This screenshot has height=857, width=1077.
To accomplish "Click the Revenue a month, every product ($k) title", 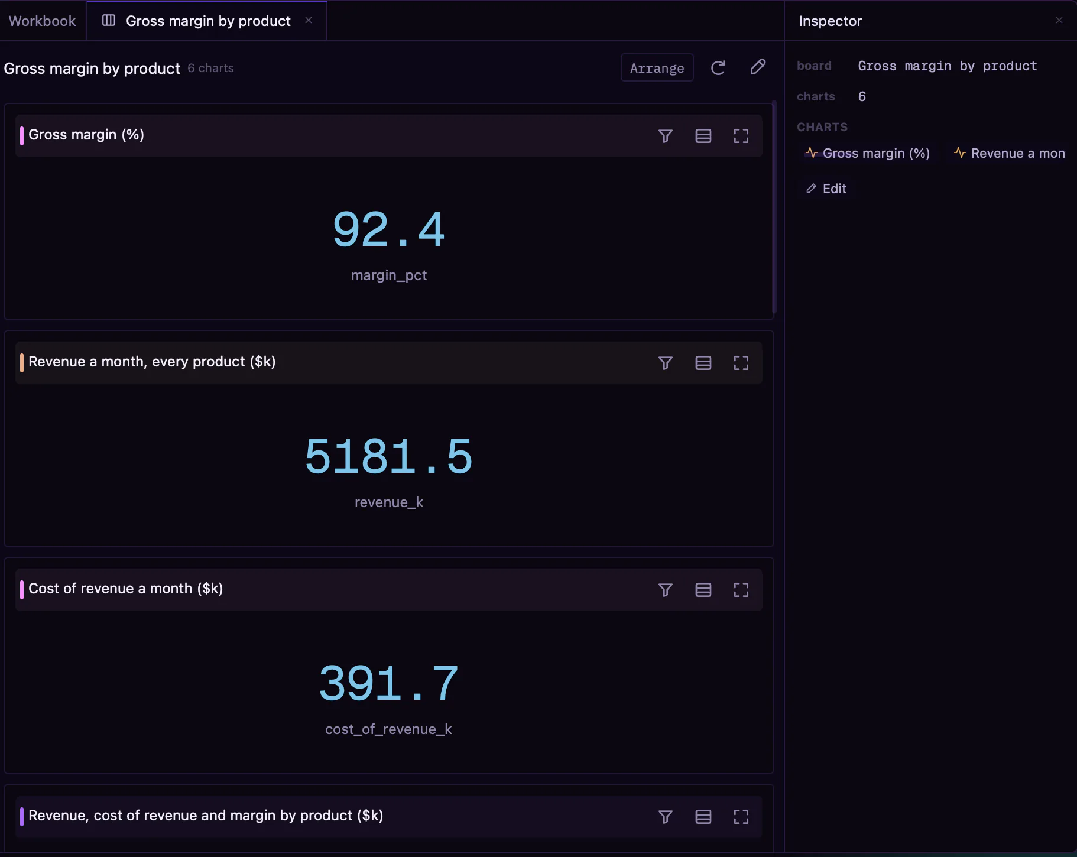I will (x=152, y=362).
